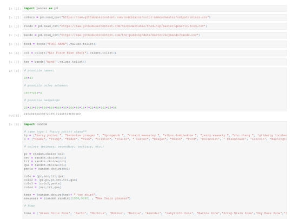Click the 'newyears = (random.randint...' line
292x219 pixels.
[77, 198]
